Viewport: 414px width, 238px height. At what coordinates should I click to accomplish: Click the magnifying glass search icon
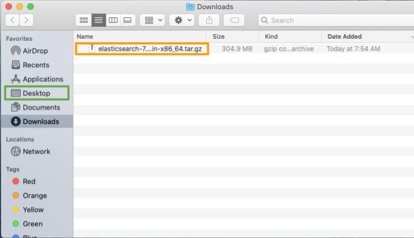click(265, 20)
